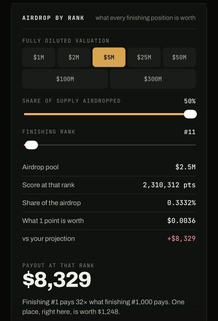Click the vs your projection +$8,329 figure
Viewport: 218px width, 321px height.
(x=182, y=238)
